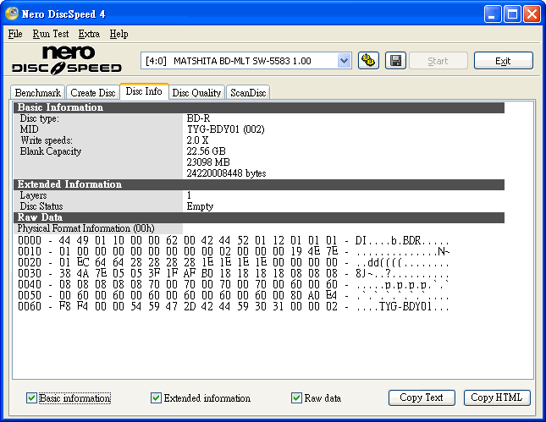Click the MID value TYG-BDY01 (002)
Screen dimensions: 546x422
[x=226, y=129]
